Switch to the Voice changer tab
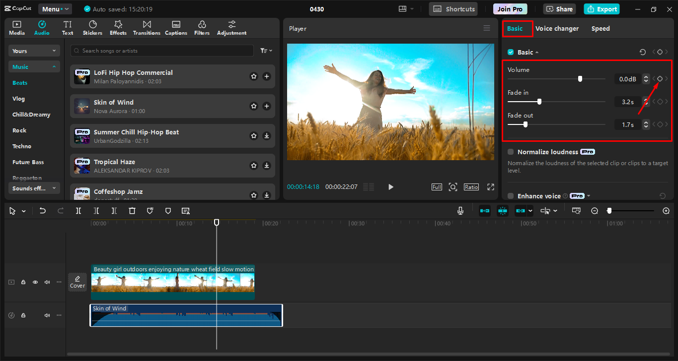 [x=557, y=29]
